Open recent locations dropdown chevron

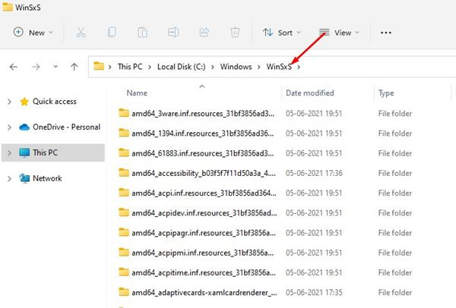point(55,67)
